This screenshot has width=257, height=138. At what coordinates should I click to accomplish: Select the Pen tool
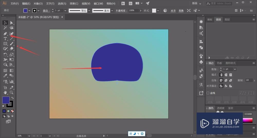5,33
